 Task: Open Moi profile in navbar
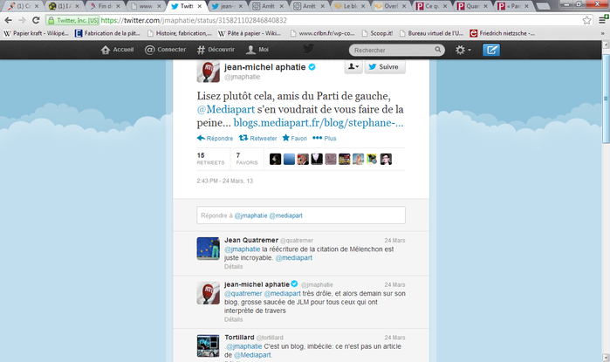(257, 50)
